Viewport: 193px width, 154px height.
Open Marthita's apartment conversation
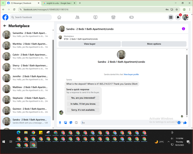click(x=26, y=45)
